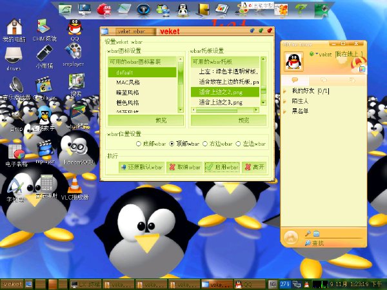Click dock list horizontal scrollbar right arrow

257,110
